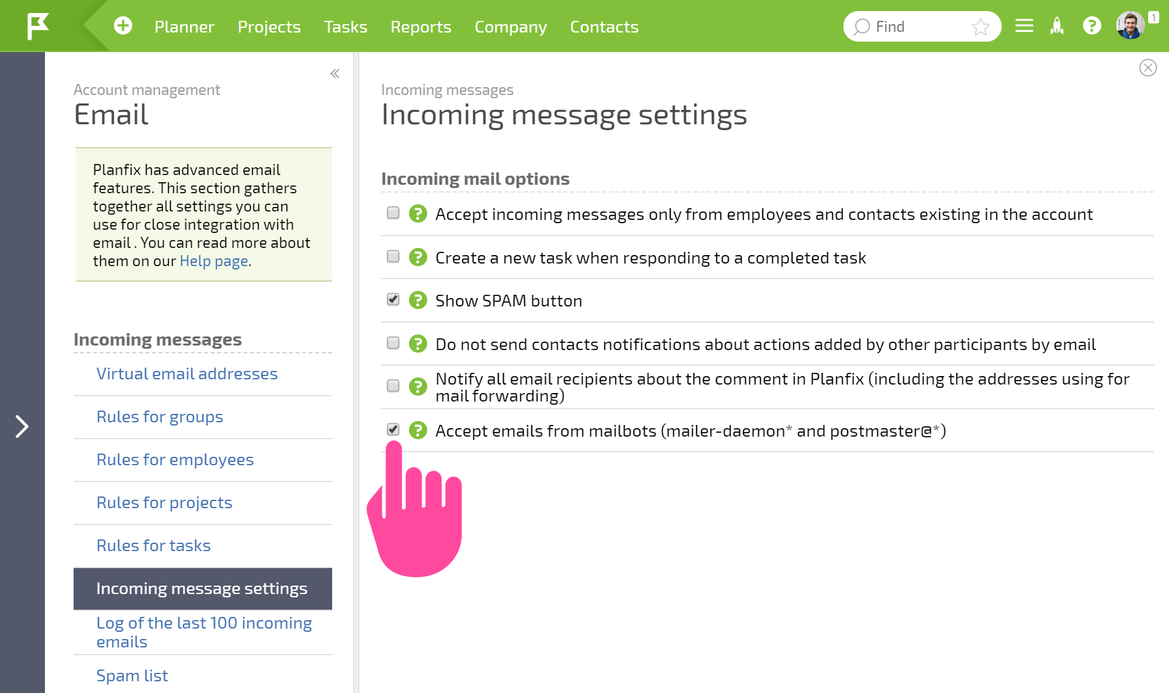Open the Contacts menu

click(x=604, y=27)
